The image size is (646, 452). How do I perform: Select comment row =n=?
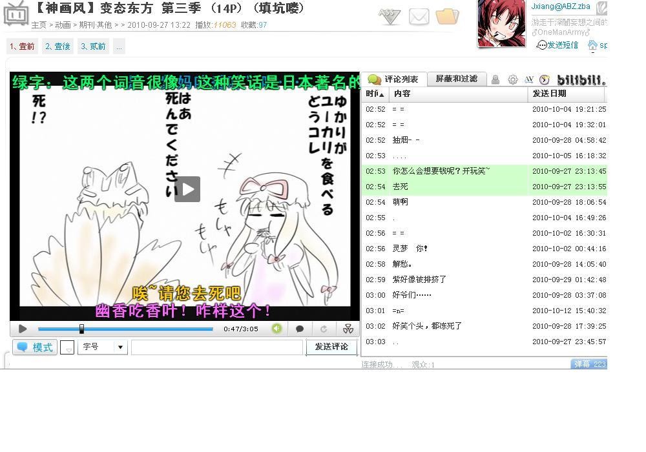[x=484, y=311]
